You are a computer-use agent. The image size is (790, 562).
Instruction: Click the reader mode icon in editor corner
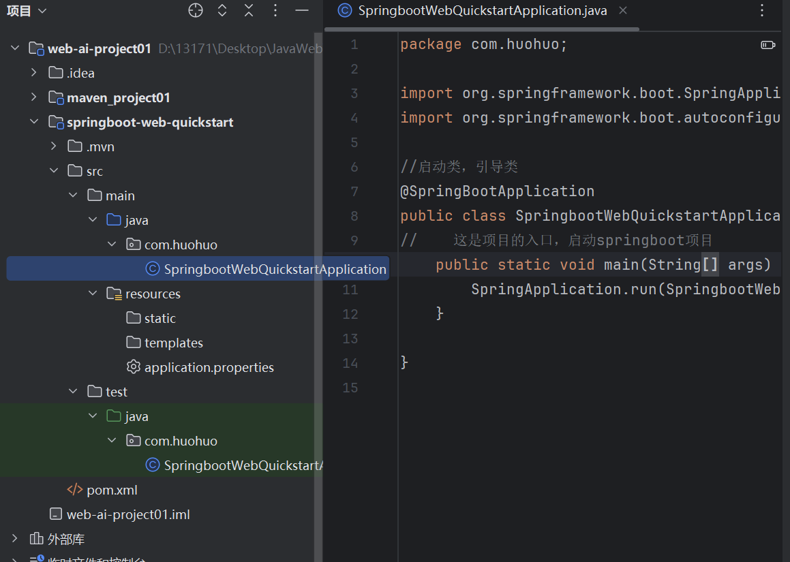(768, 46)
